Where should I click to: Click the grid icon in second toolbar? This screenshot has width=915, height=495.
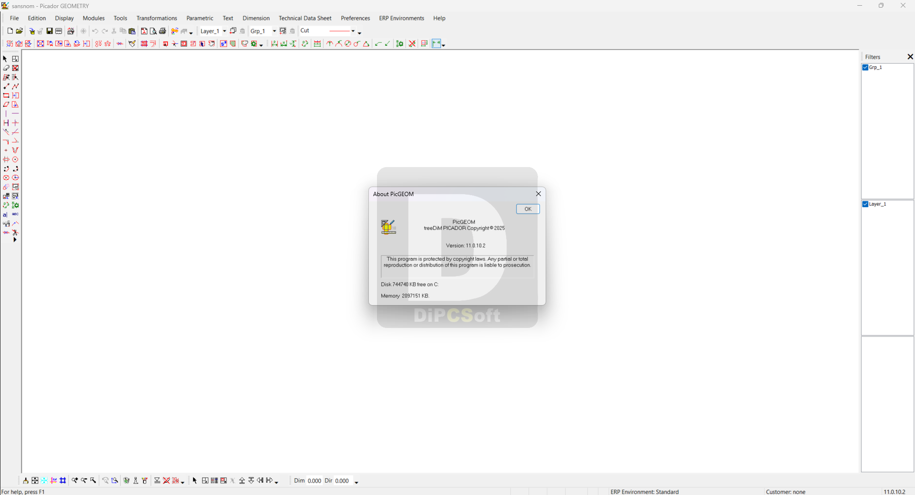click(144, 44)
